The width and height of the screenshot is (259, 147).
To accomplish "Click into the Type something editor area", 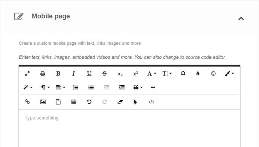I will coord(129,128).
